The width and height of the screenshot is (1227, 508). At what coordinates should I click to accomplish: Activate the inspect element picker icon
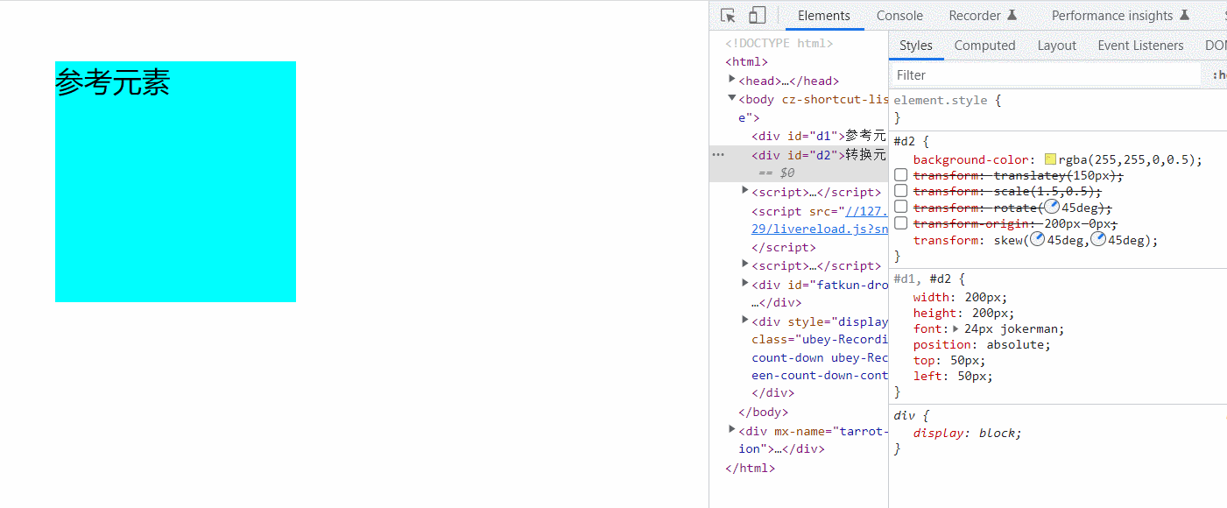click(x=728, y=15)
